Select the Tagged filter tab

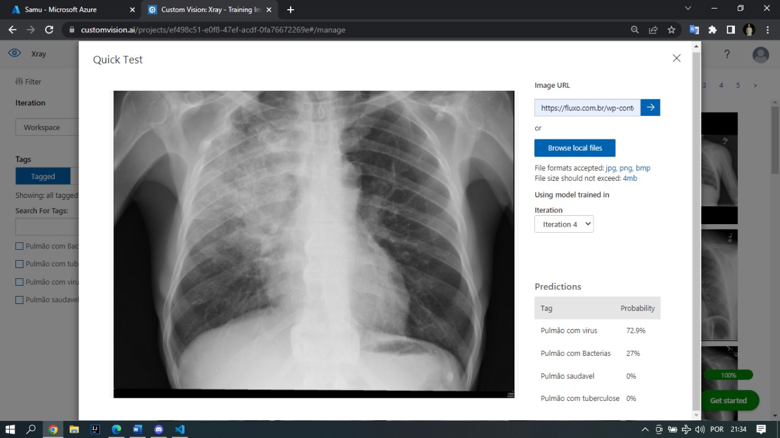(43, 177)
